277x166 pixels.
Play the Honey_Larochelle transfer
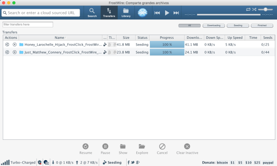pyautogui.click(x=14, y=44)
